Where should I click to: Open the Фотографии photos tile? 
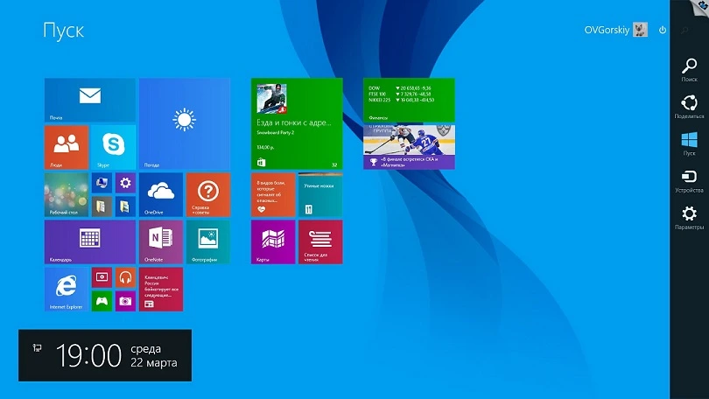[208, 241]
